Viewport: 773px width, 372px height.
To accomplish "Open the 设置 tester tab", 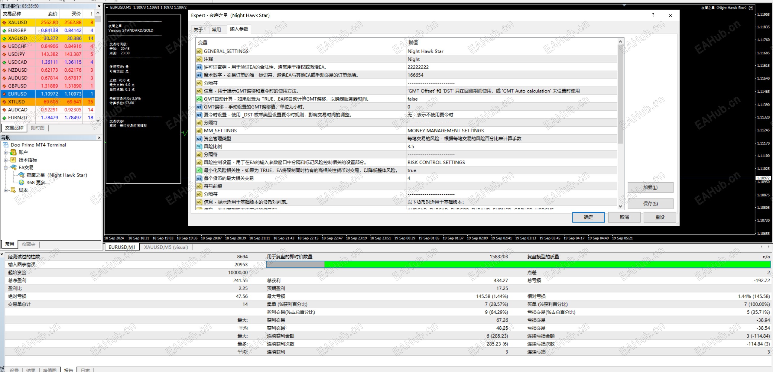I will pyautogui.click(x=14, y=370).
